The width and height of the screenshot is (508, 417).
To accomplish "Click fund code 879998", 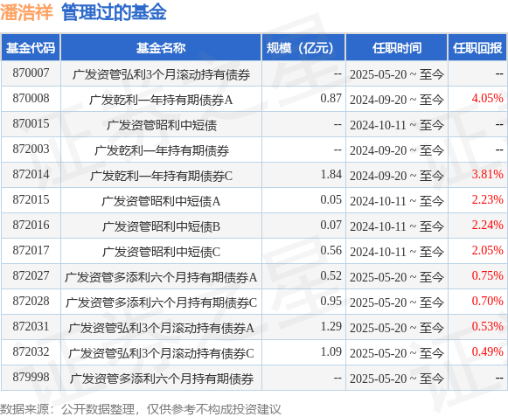I will click(x=31, y=377).
